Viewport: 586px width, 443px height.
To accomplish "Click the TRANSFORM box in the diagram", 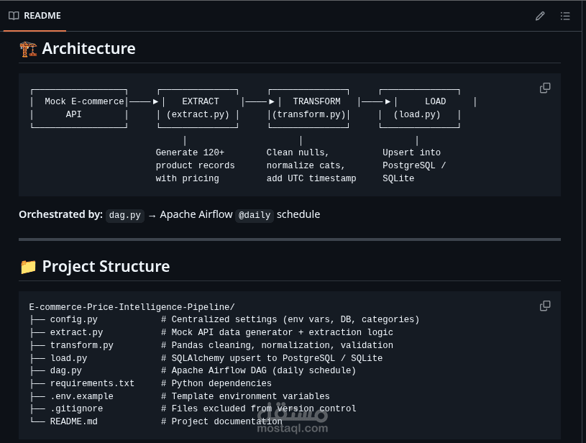I will coord(308,109).
